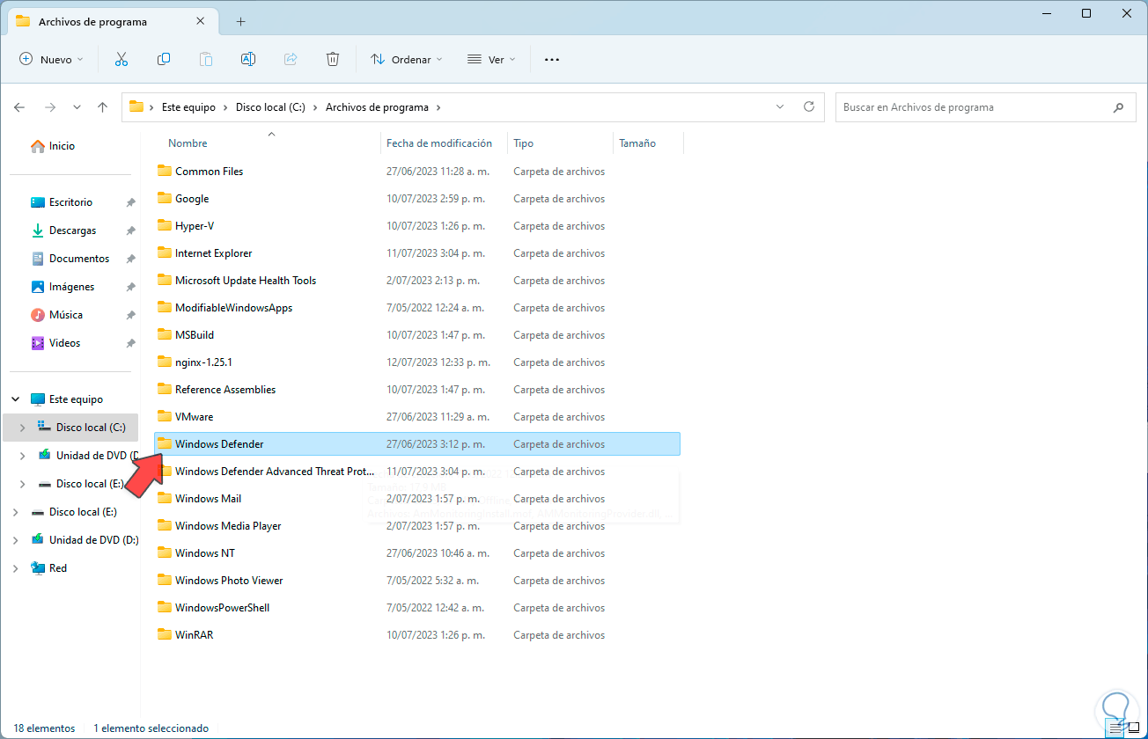Open Videos in the sidebar

point(64,343)
